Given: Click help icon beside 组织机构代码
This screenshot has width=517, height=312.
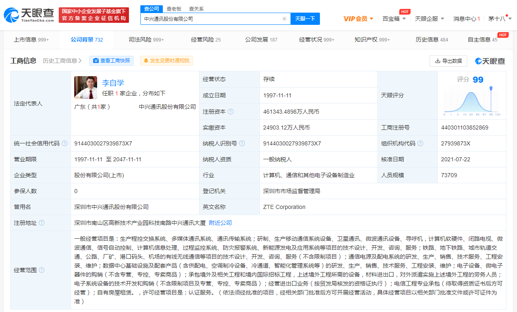Looking at the screenshot, I should [x=420, y=143].
